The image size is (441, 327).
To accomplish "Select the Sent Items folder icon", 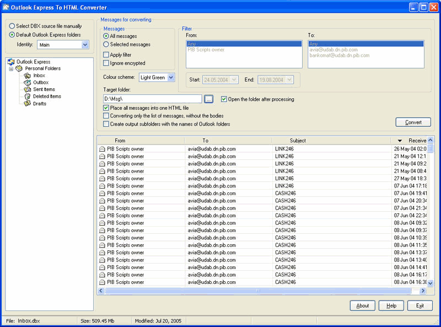I will (27, 89).
